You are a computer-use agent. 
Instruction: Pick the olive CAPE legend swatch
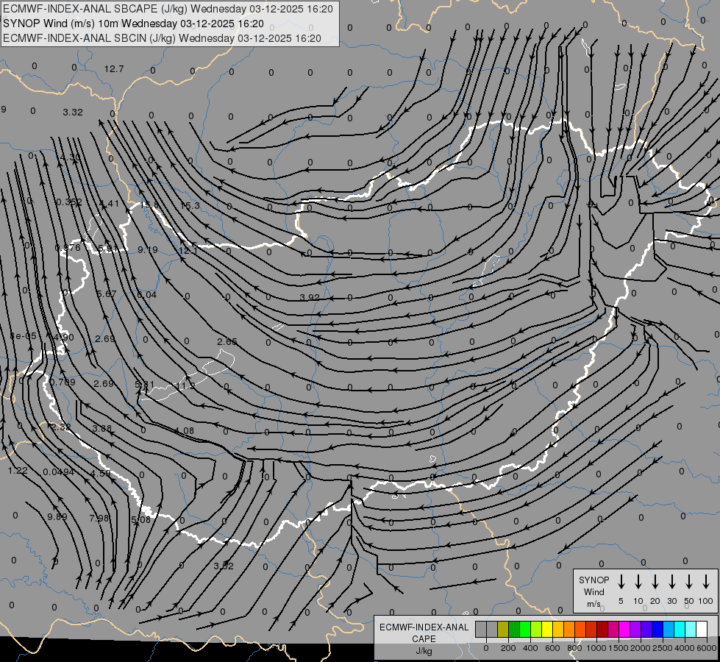pyautogui.click(x=503, y=629)
